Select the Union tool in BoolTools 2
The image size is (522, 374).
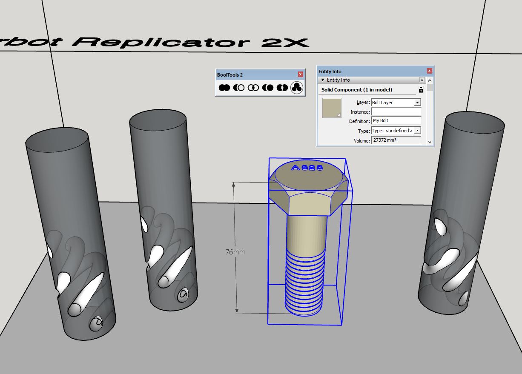click(x=224, y=88)
